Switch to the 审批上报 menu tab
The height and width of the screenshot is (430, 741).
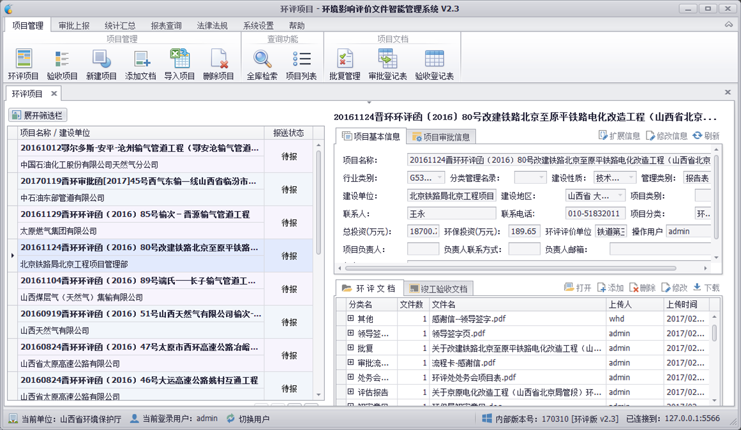(x=74, y=26)
